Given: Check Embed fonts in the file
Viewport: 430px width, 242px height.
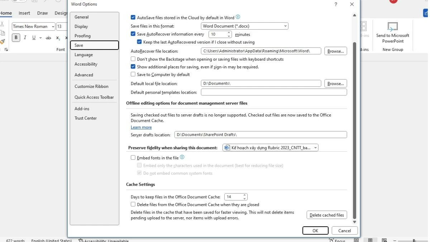Looking at the screenshot, I should click(133, 158).
